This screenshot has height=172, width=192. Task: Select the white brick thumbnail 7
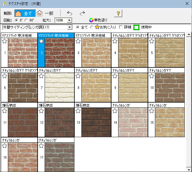tap(60, 87)
